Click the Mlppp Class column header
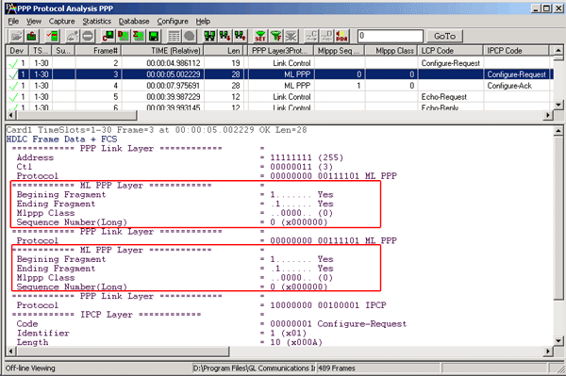Image resolution: width=566 pixels, height=376 pixels. pyautogui.click(x=391, y=51)
